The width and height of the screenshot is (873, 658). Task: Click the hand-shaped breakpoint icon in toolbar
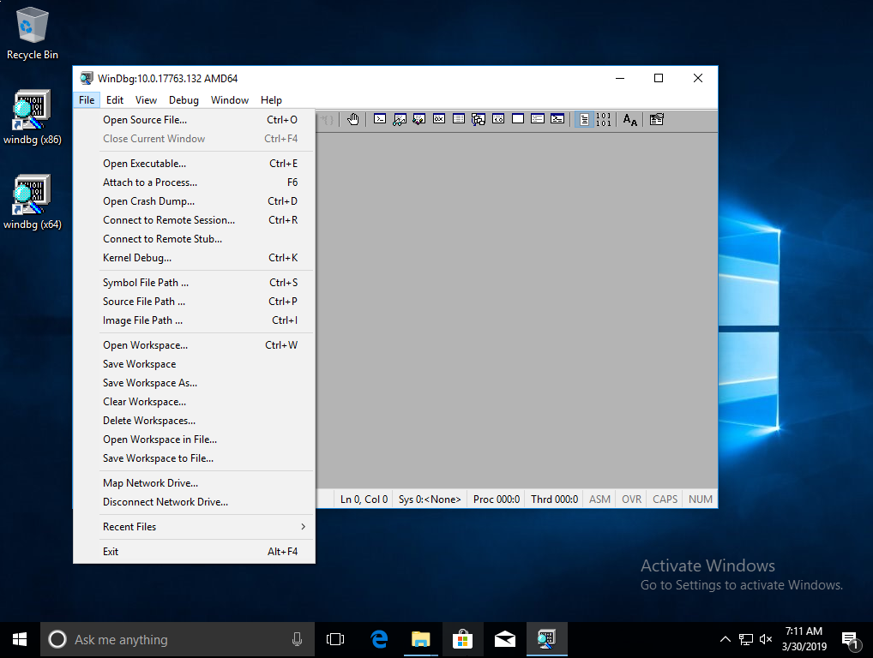pos(352,120)
